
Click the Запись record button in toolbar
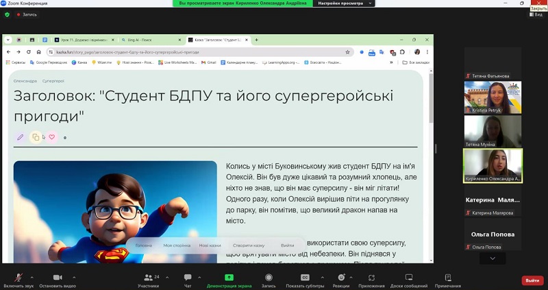pyautogui.click(x=269, y=280)
